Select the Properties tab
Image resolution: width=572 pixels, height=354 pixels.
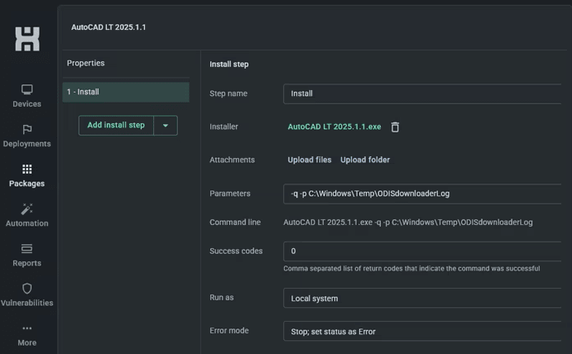[x=86, y=63]
